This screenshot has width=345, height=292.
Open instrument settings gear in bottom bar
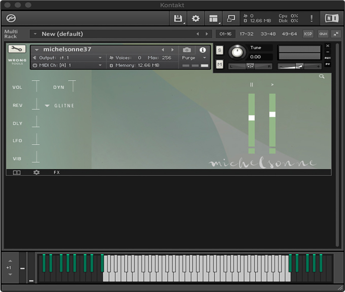tap(36, 172)
